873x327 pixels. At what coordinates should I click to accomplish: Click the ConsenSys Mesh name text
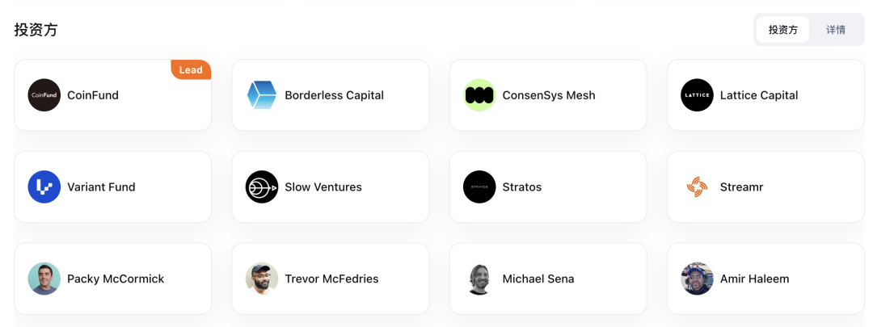pos(549,95)
